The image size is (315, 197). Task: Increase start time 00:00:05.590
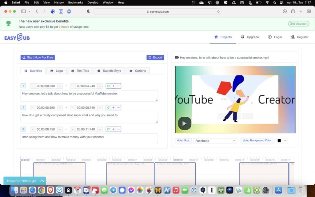[60, 108]
